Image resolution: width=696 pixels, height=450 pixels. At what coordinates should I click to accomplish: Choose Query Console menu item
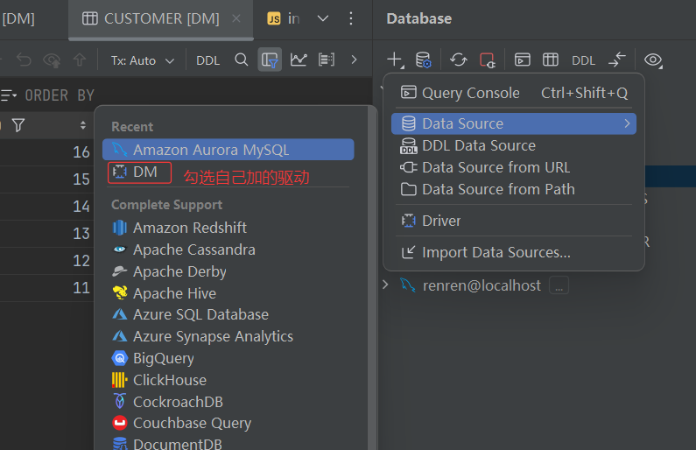coord(514,93)
